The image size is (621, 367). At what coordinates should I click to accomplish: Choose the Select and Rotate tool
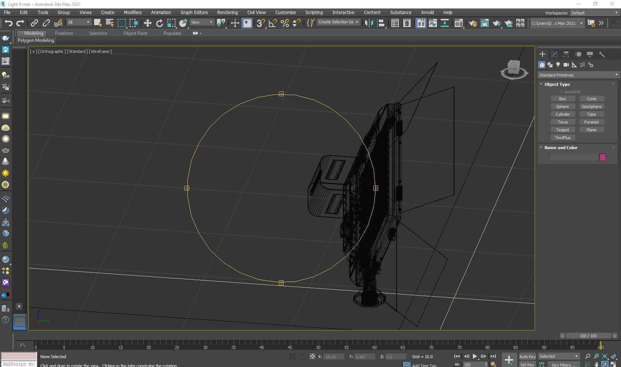pos(159,23)
